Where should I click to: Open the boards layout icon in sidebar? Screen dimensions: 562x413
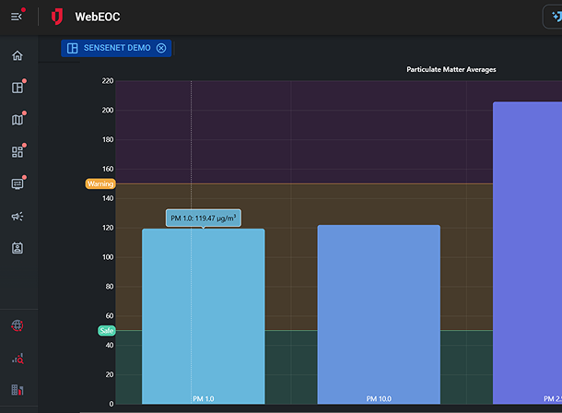pyautogui.click(x=17, y=88)
